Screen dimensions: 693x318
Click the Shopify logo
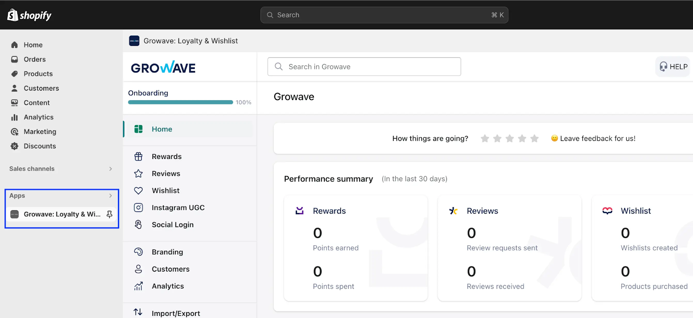click(x=29, y=15)
